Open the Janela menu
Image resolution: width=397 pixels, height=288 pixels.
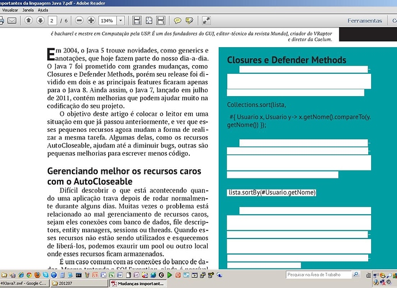pyautogui.click(x=28, y=10)
